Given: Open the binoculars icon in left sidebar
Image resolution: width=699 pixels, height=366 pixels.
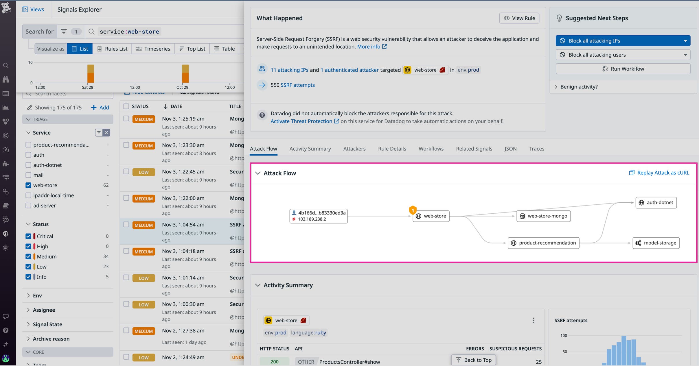Looking at the screenshot, I should coord(6,80).
